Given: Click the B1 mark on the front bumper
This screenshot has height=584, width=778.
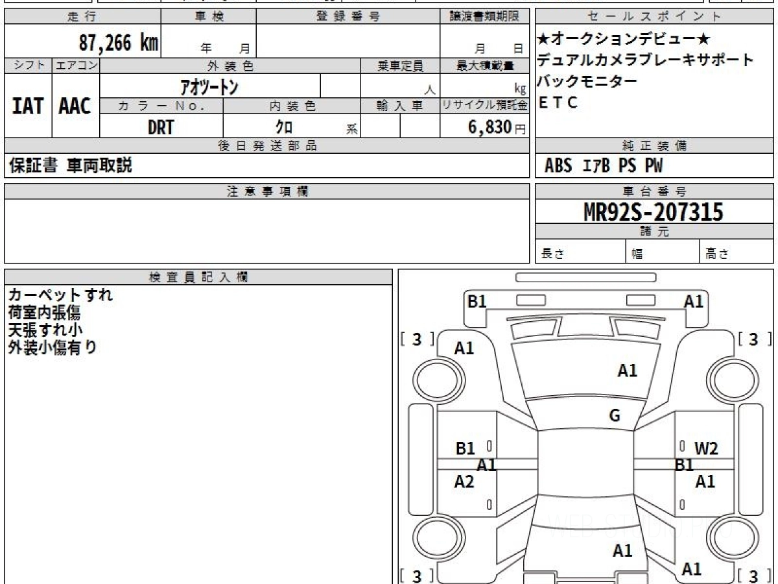Looking at the screenshot, I should (x=477, y=301).
